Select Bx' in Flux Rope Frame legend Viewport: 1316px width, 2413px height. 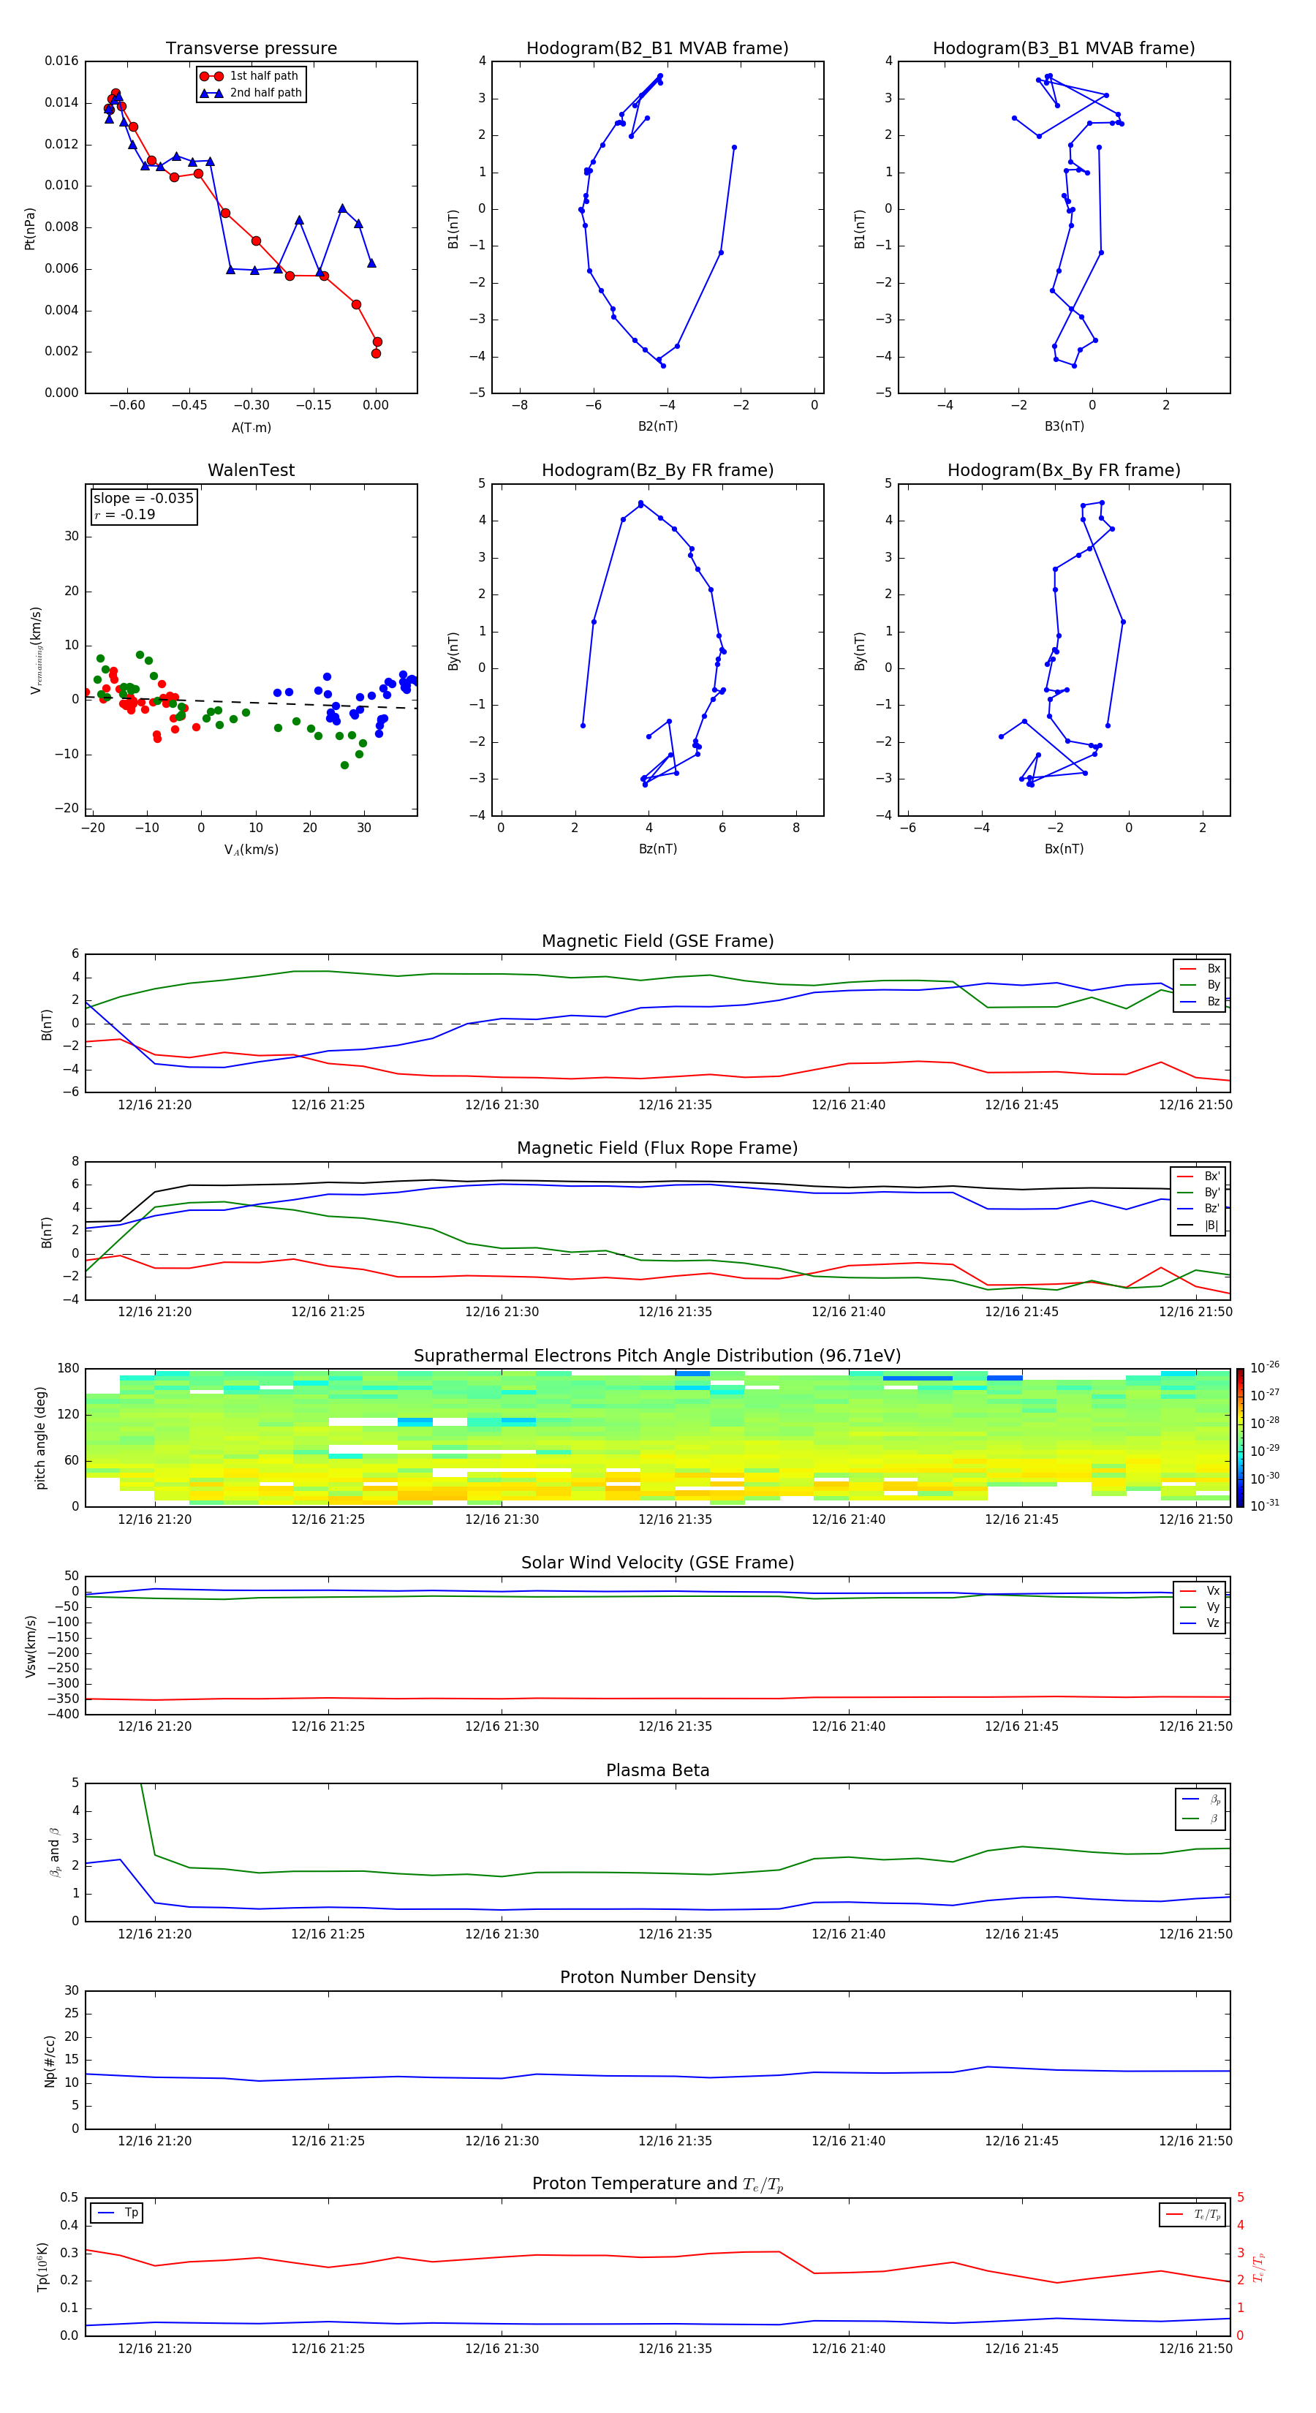(1199, 1177)
